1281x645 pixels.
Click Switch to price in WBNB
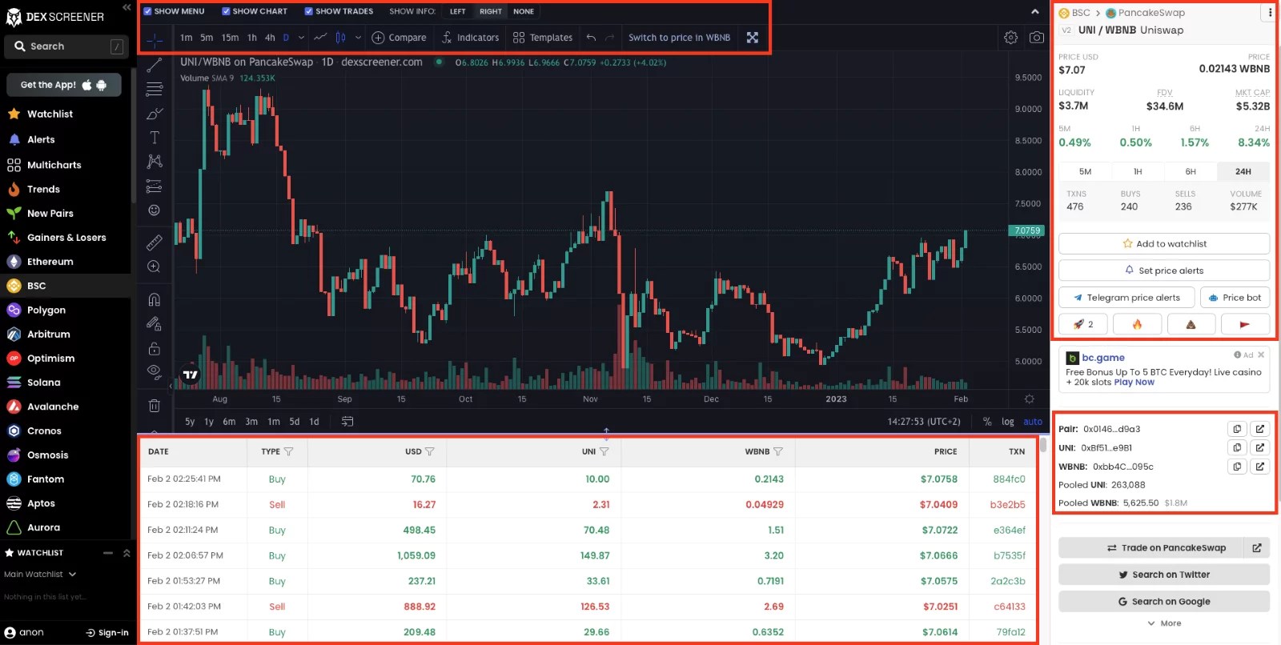pos(679,38)
